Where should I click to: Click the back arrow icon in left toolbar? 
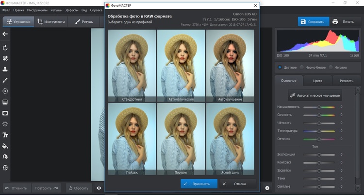pos(5,34)
